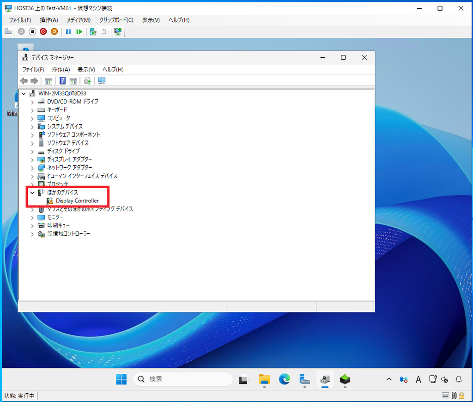
Task: Open the メディア(M) menu
Action: click(79, 20)
